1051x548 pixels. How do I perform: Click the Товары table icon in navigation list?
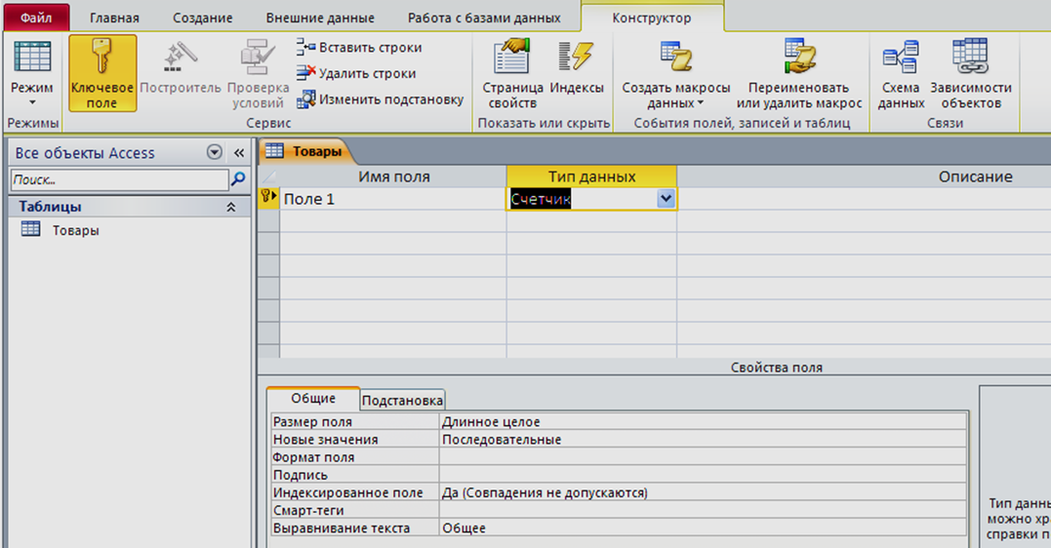pyautogui.click(x=31, y=230)
